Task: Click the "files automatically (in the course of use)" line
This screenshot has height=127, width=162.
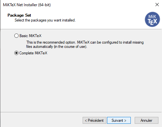Action: [x=57, y=47]
